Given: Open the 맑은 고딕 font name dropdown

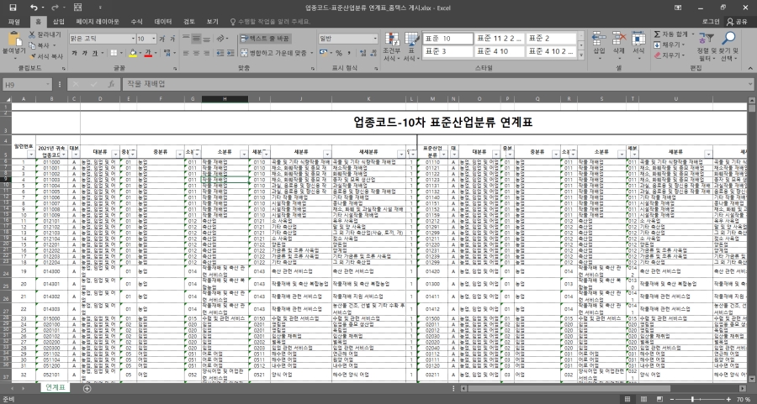Looking at the screenshot, I should [133, 39].
